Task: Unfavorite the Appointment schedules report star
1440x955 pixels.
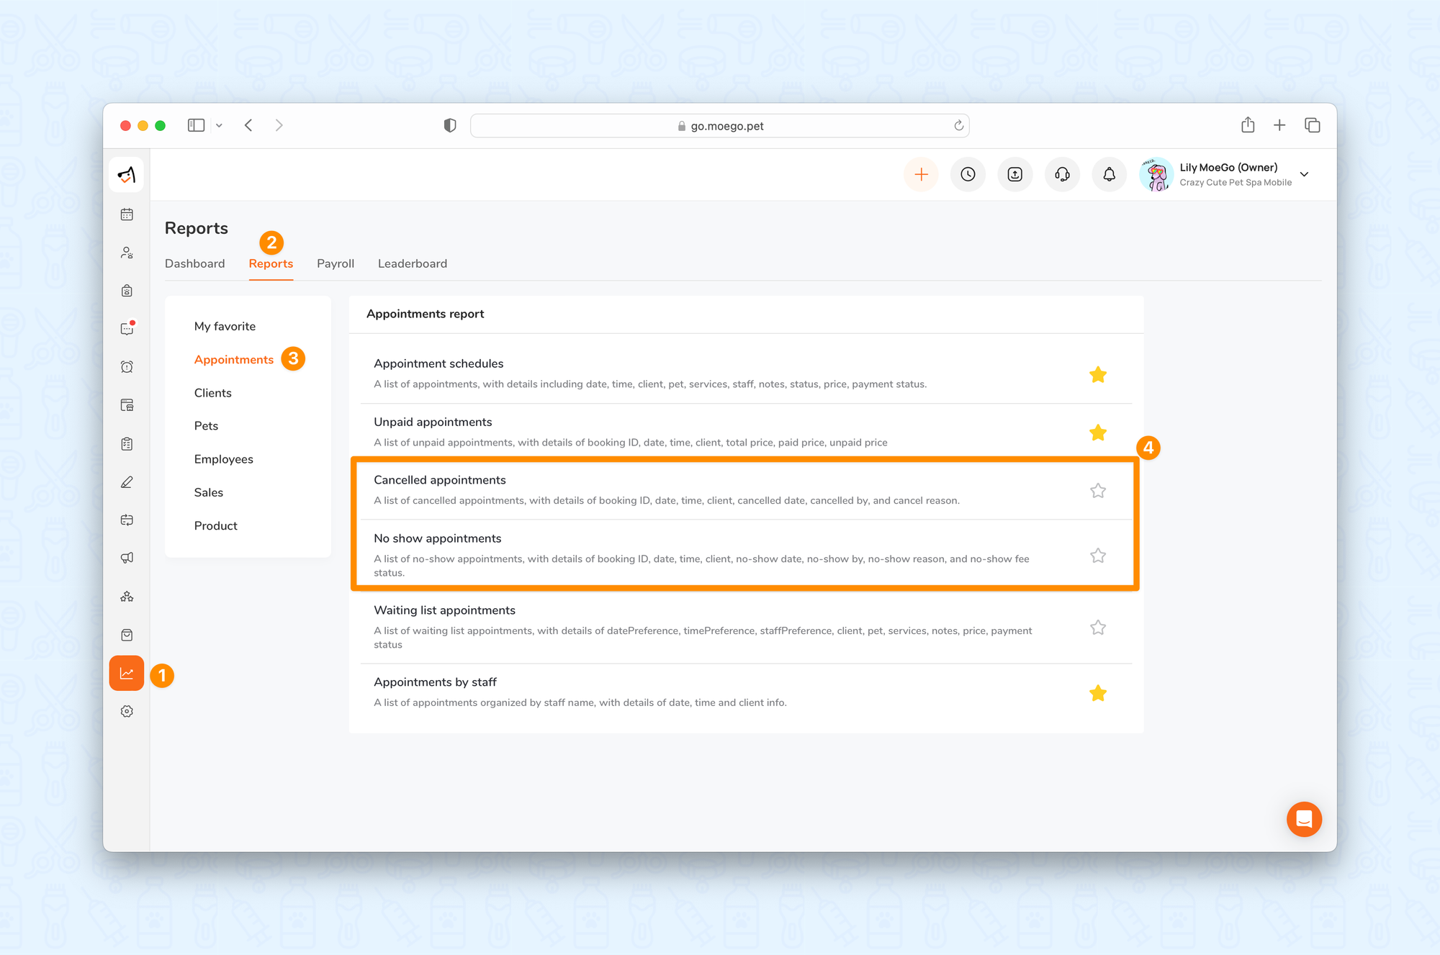Action: (x=1097, y=374)
